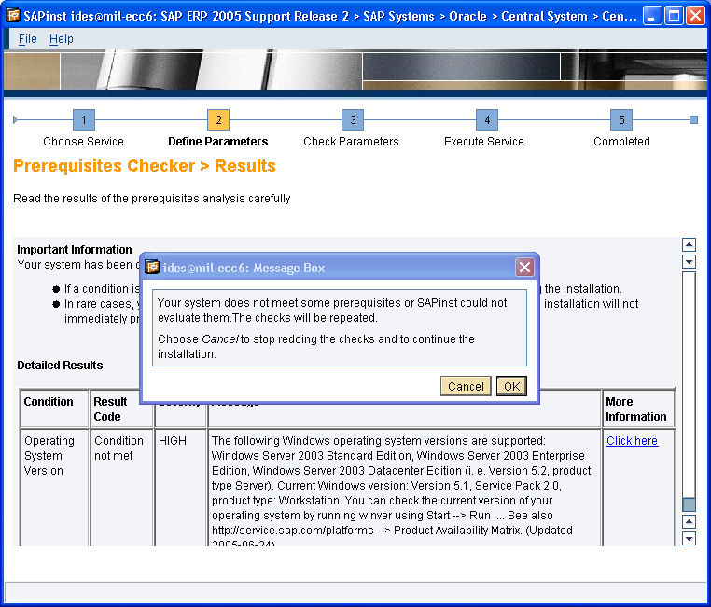This screenshot has width=711, height=607.
Task: Click step 2 Define Parameters box
Action: (x=218, y=119)
